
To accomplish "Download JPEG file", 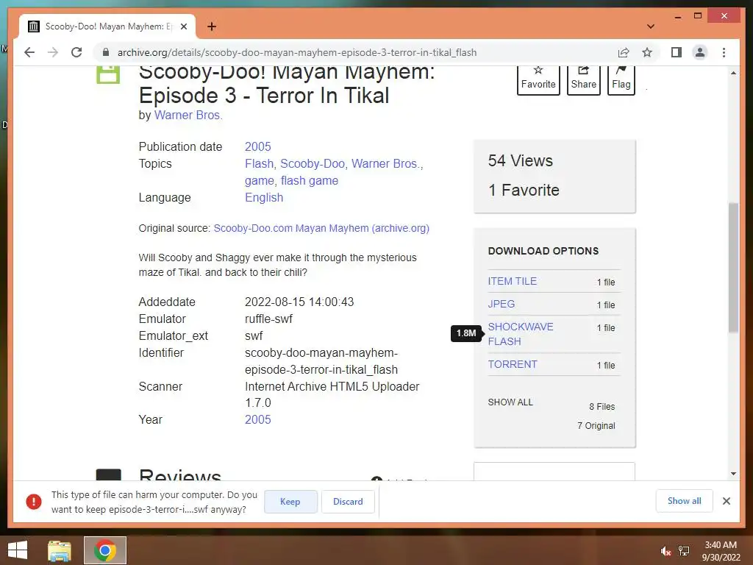I will point(502,304).
